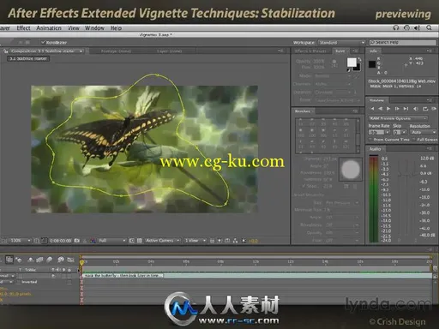
Task: Mute audio using Preview speaker icon
Action: pos(416,109)
